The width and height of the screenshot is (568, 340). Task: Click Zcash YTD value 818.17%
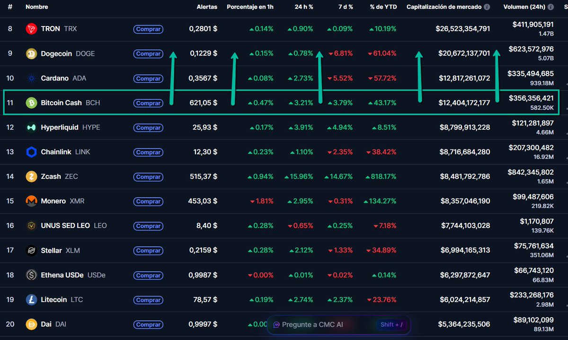click(381, 176)
